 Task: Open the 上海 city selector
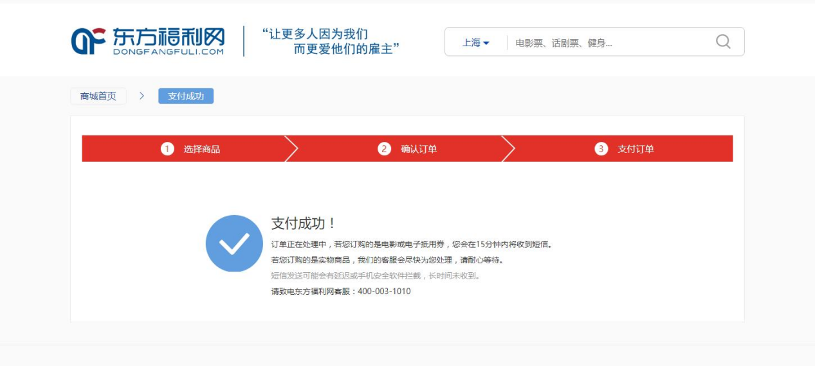(x=475, y=42)
